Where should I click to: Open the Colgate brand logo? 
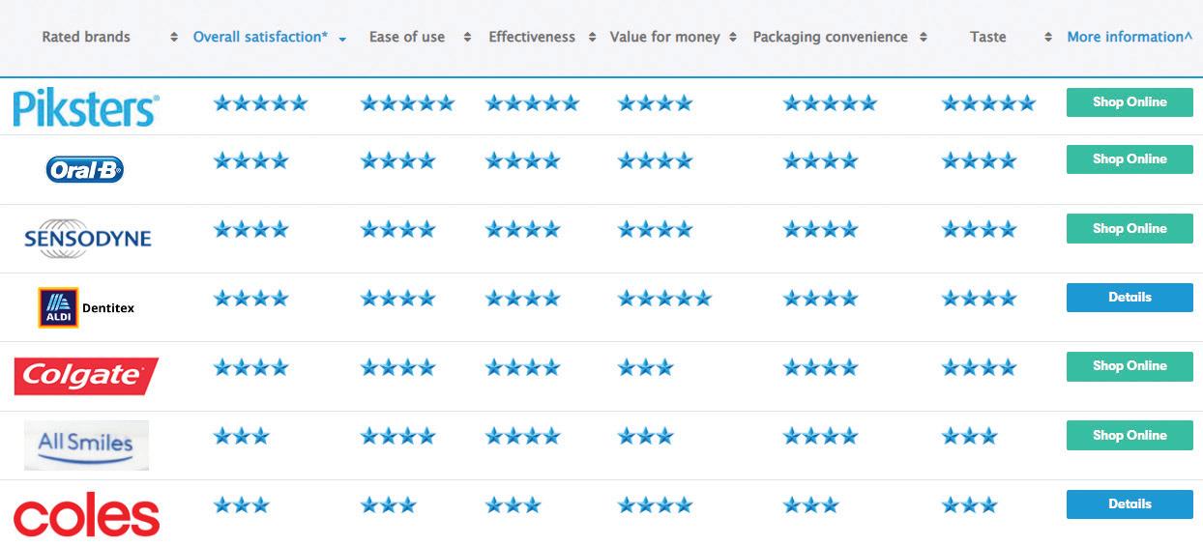point(86,376)
